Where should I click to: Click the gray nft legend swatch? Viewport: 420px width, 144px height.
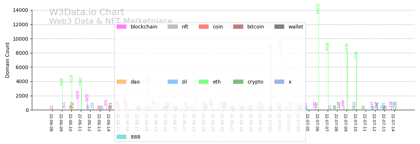tap(173, 27)
